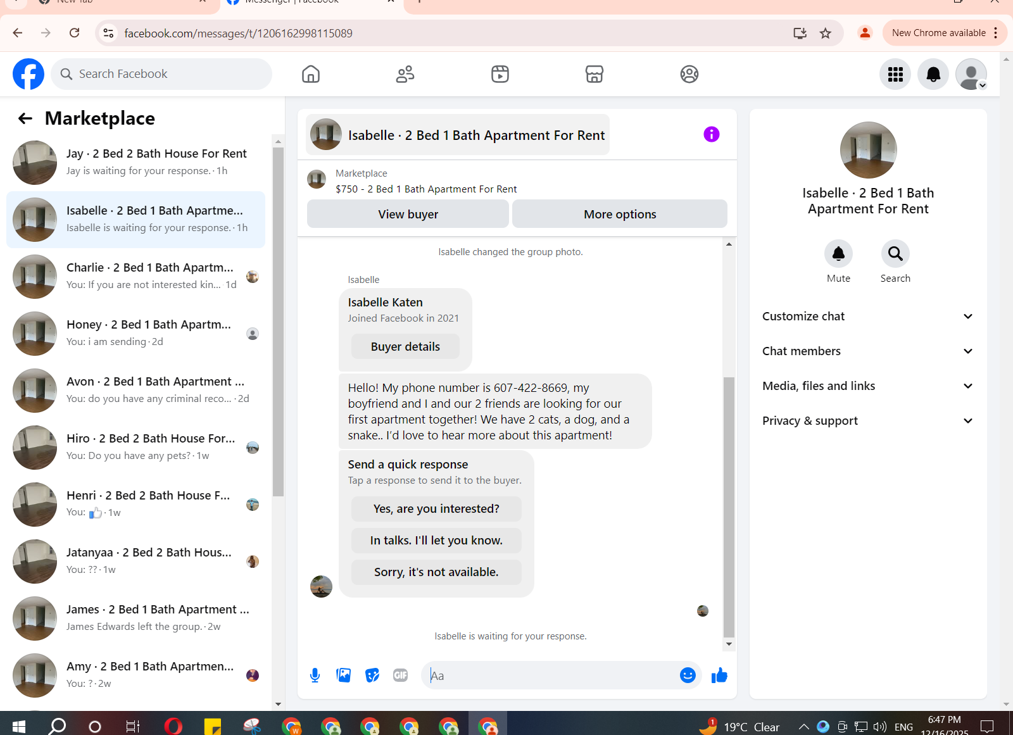Click the Buyer details button

point(405,346)
